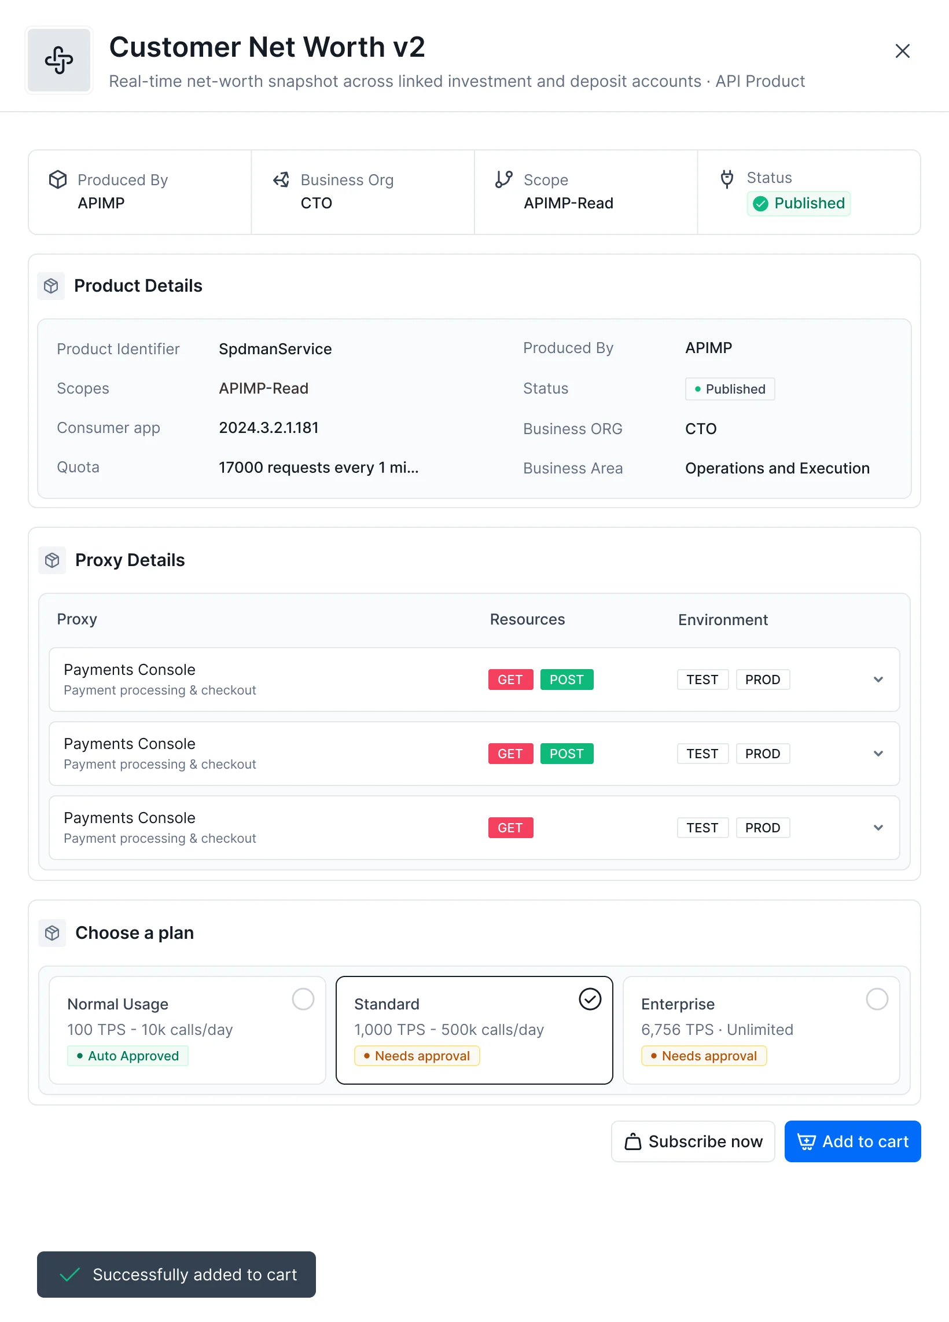949x1322 pixels.
Task: Expand the second Payments Console proxy row
Action: [x=878, y=754]
